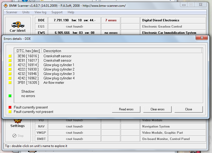Screen dimensions: 212x153
Task: Open the Units menu
Action: [x=26, y=12]
